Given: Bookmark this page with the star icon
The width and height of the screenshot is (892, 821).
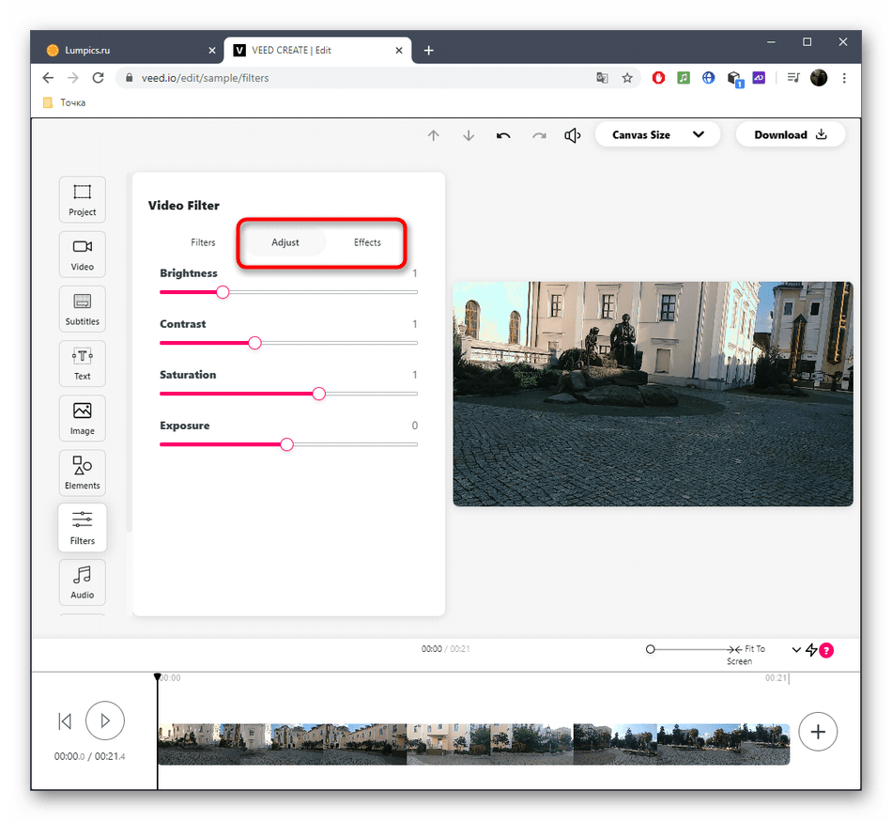Looking at the screenshot, I should tap(627, 78).
